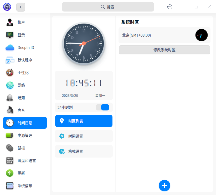Image resolution: width=216 pixels, height=195 pixels.
Task: Click the back arrow button
Action: click(20, 7)
